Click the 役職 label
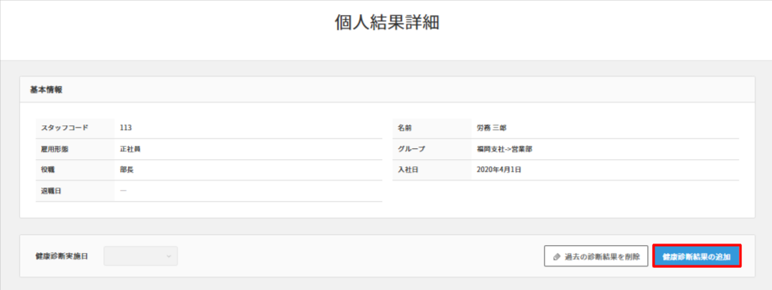The height and width of the screenshot is (290, 772). 48,169
